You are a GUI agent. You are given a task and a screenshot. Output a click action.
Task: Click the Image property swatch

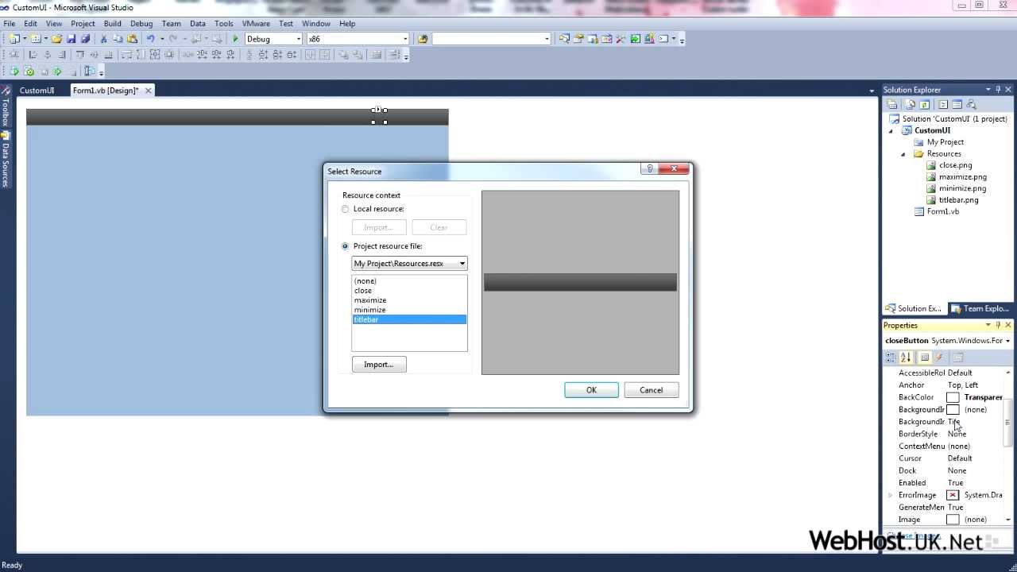click(x=953, y=520)
